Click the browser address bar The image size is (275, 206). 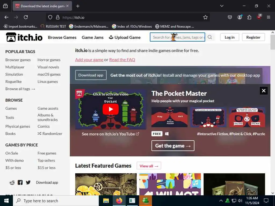tap(128, 17)
